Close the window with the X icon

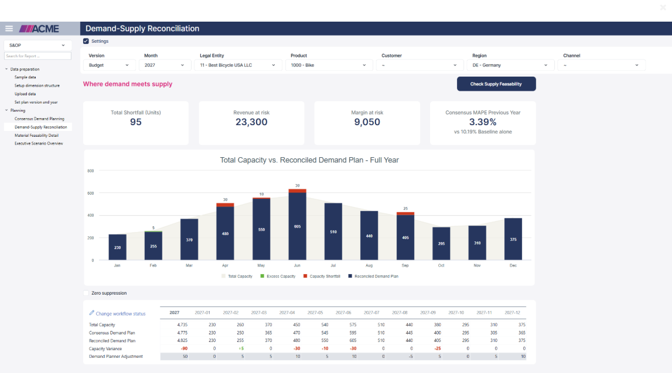663,7
